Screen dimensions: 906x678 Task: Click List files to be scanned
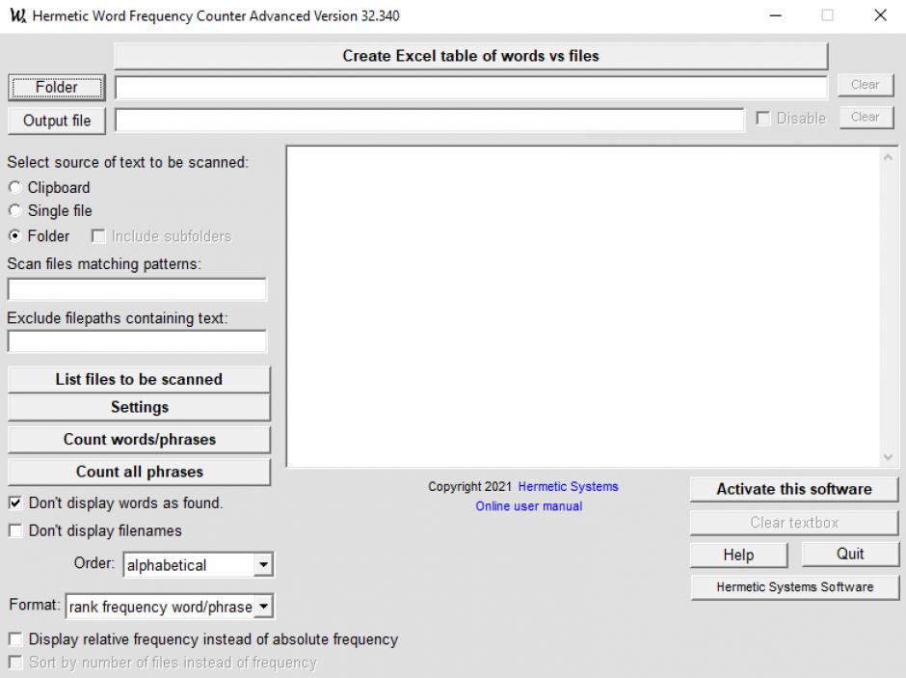(x=139, y=379)
